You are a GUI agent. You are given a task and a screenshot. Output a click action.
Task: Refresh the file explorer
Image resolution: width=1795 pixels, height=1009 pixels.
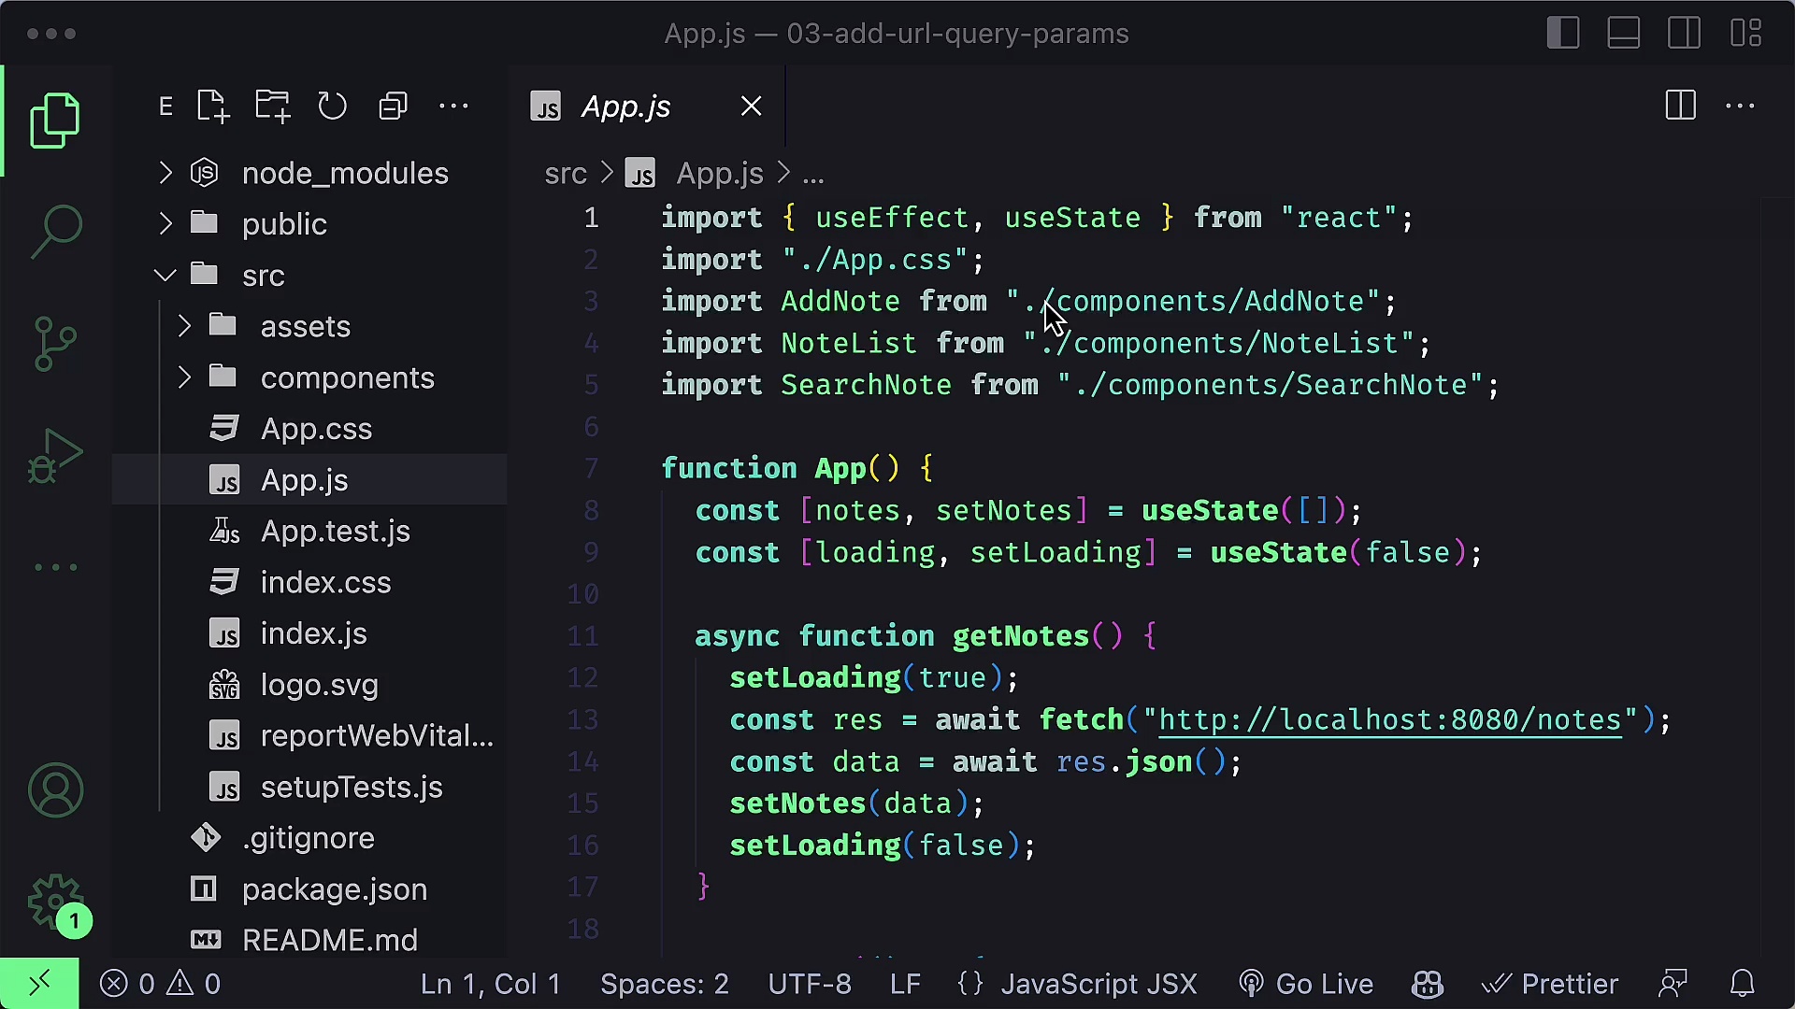[332, 107]
